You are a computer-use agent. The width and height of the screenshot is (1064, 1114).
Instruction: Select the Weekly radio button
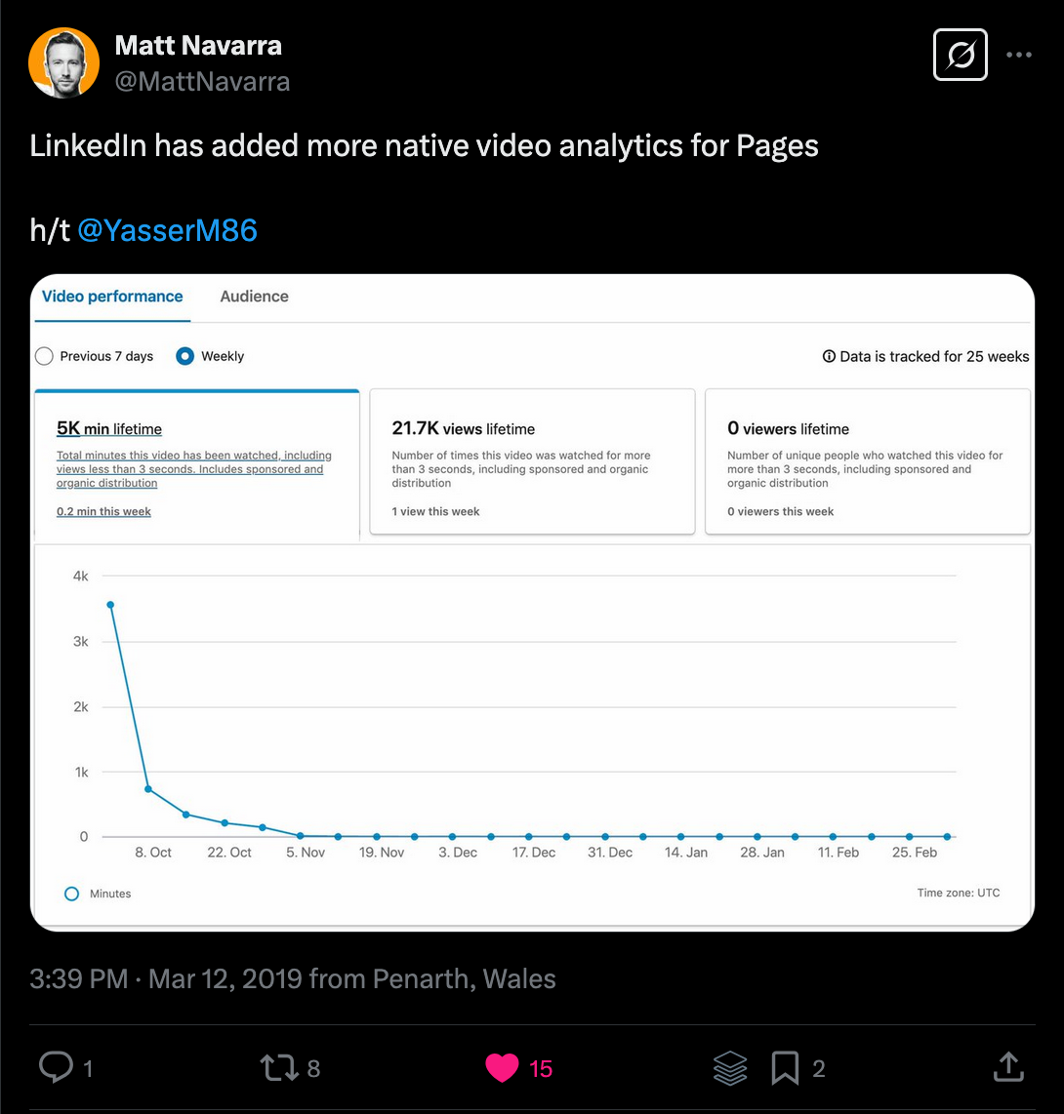[x=185, y=356]
